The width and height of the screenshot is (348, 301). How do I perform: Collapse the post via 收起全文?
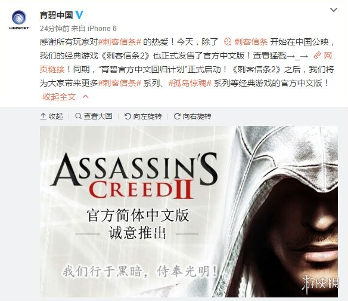(59, 97)
